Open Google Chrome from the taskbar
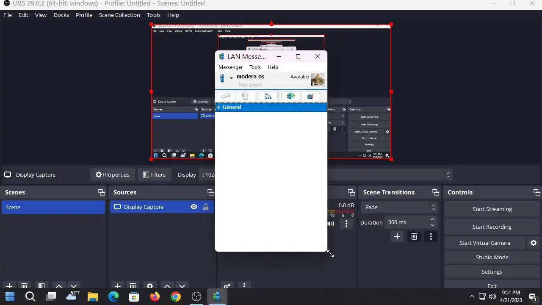Image resolution: width=542 pixels, height=305 pixels. point(176,297)
